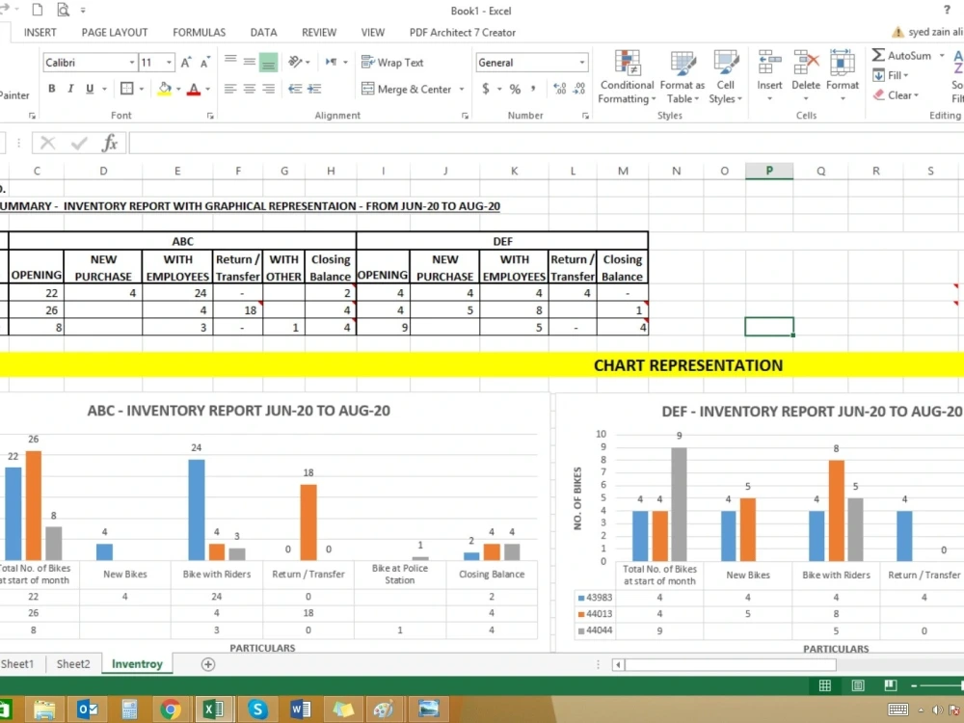Click Font Color red swatch
The width and height of the screenshot is (964, 723).
tap(194, 89)
